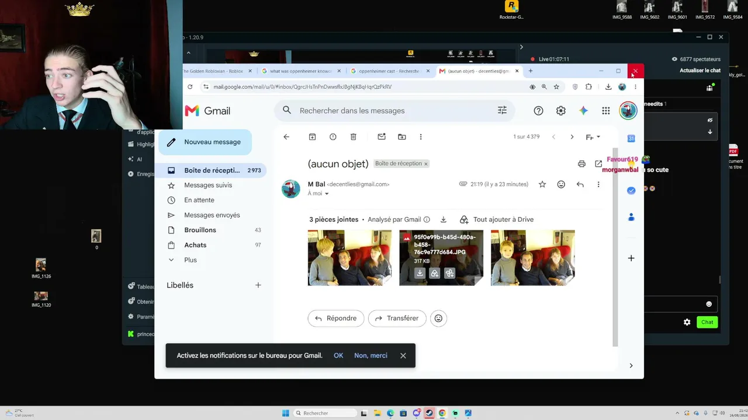Viewport: 748px width, 420px height.
Task: Open Boîte de réception folder
Action: [213, 170]
